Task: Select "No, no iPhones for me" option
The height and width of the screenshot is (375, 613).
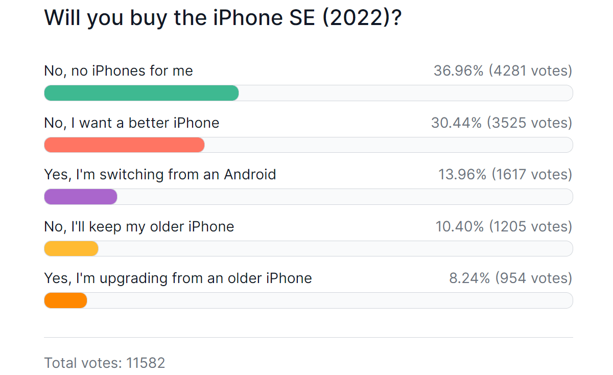Action: (119, 71)
